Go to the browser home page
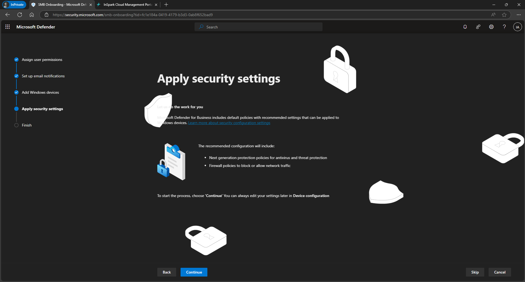Image resolution: width=525 pixels, height=282 pixels. (32, 15)
